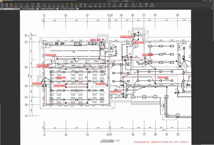Switch to the second document tab

(x=28, y=9)
